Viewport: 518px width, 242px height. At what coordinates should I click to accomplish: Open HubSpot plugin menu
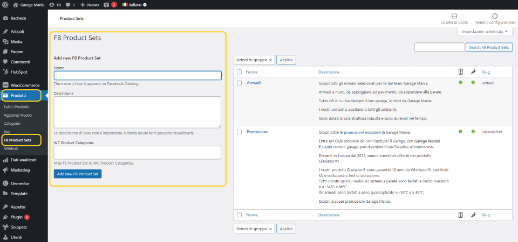click(19, 72)
